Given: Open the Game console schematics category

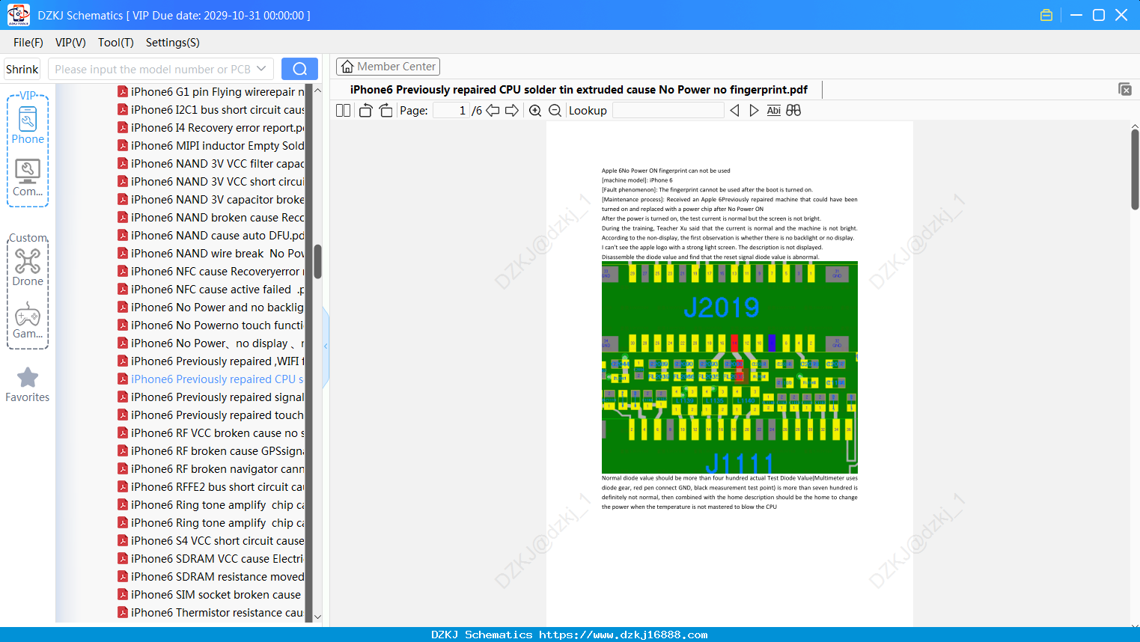Looking at the screenshot, I should click(28, 320).
